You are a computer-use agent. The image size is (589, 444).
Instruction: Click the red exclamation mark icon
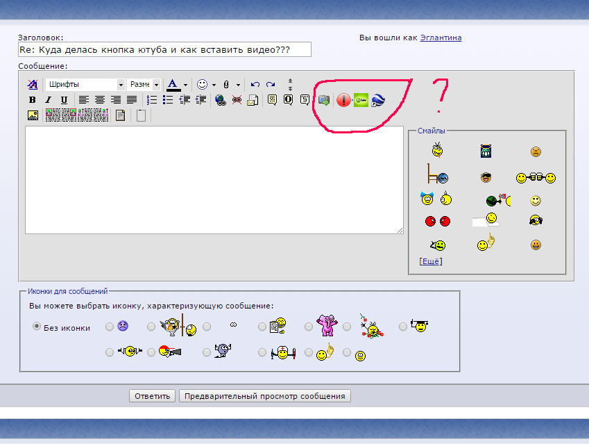click(343, 100)
